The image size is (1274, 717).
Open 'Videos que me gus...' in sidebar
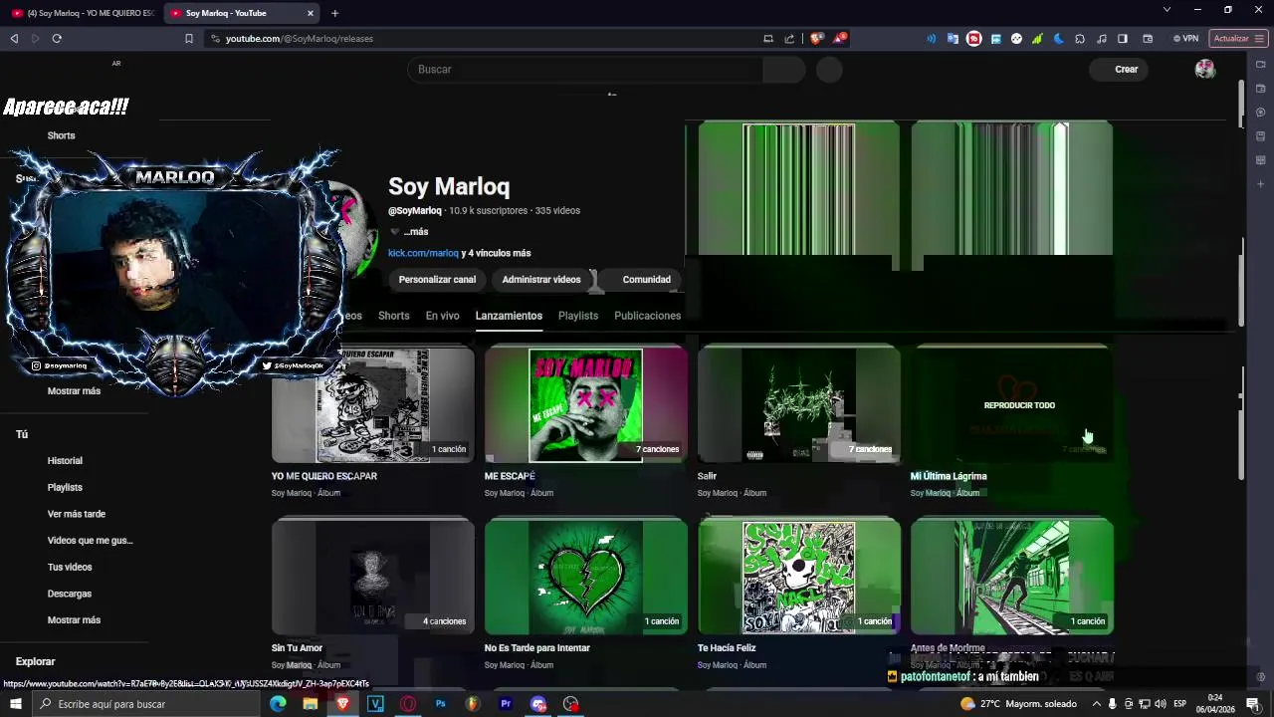coord(90,541)
